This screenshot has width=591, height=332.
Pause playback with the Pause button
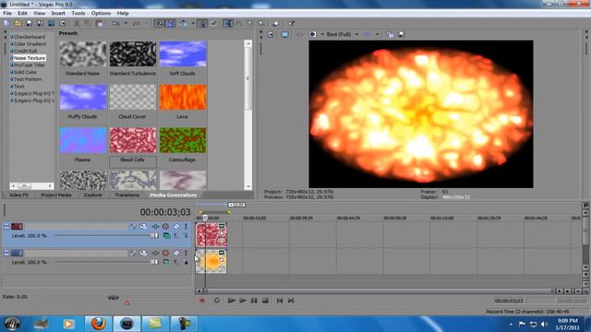[254, 301]
